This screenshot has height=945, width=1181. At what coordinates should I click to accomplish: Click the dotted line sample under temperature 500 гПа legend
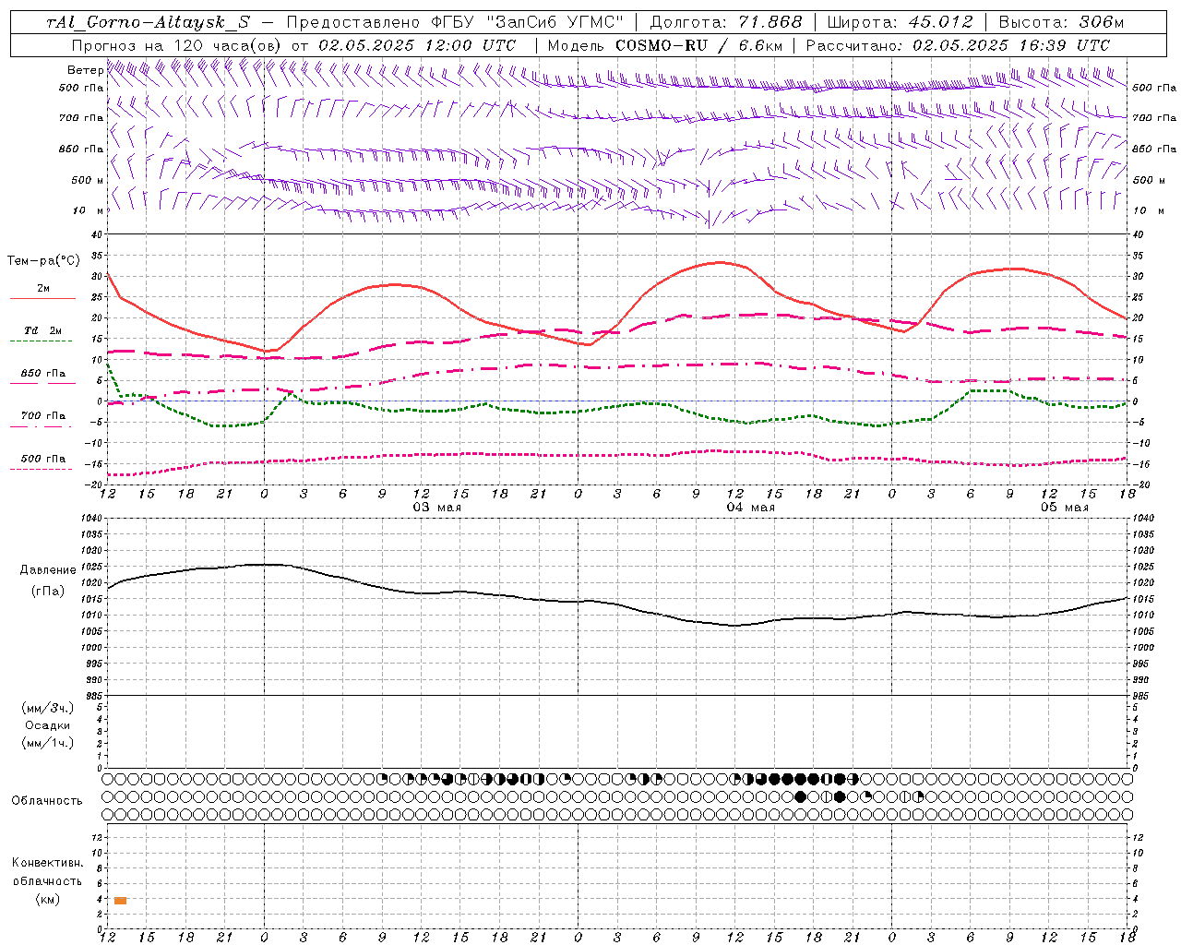pos(41,470)
